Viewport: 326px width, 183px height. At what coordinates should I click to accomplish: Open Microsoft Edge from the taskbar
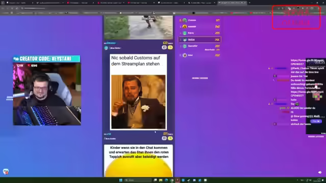pos(167,180)
